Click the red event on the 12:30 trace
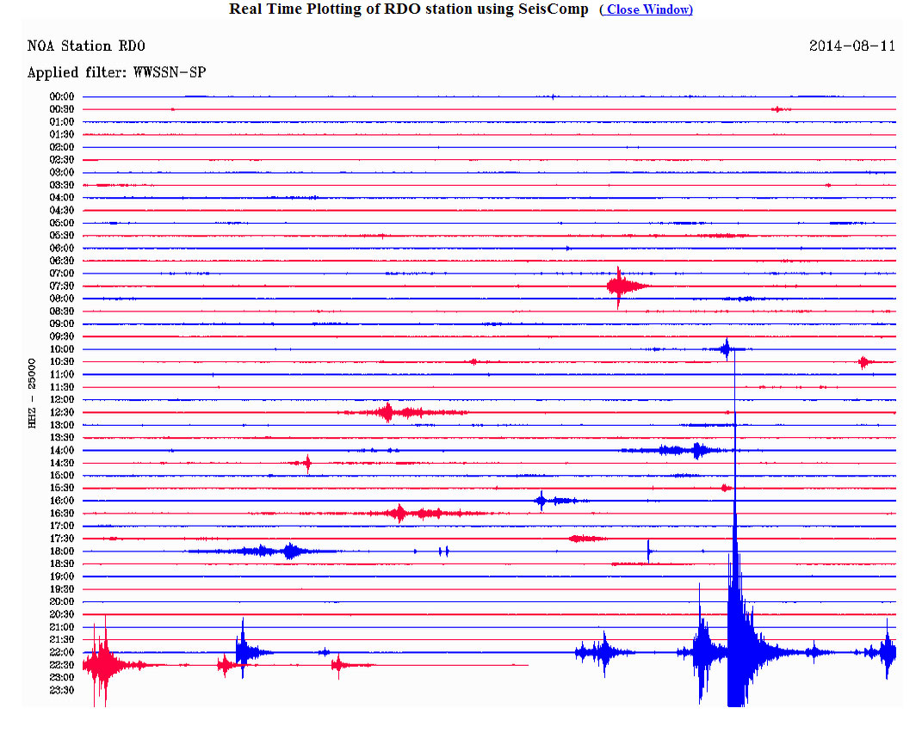 (x=387, y=412)
